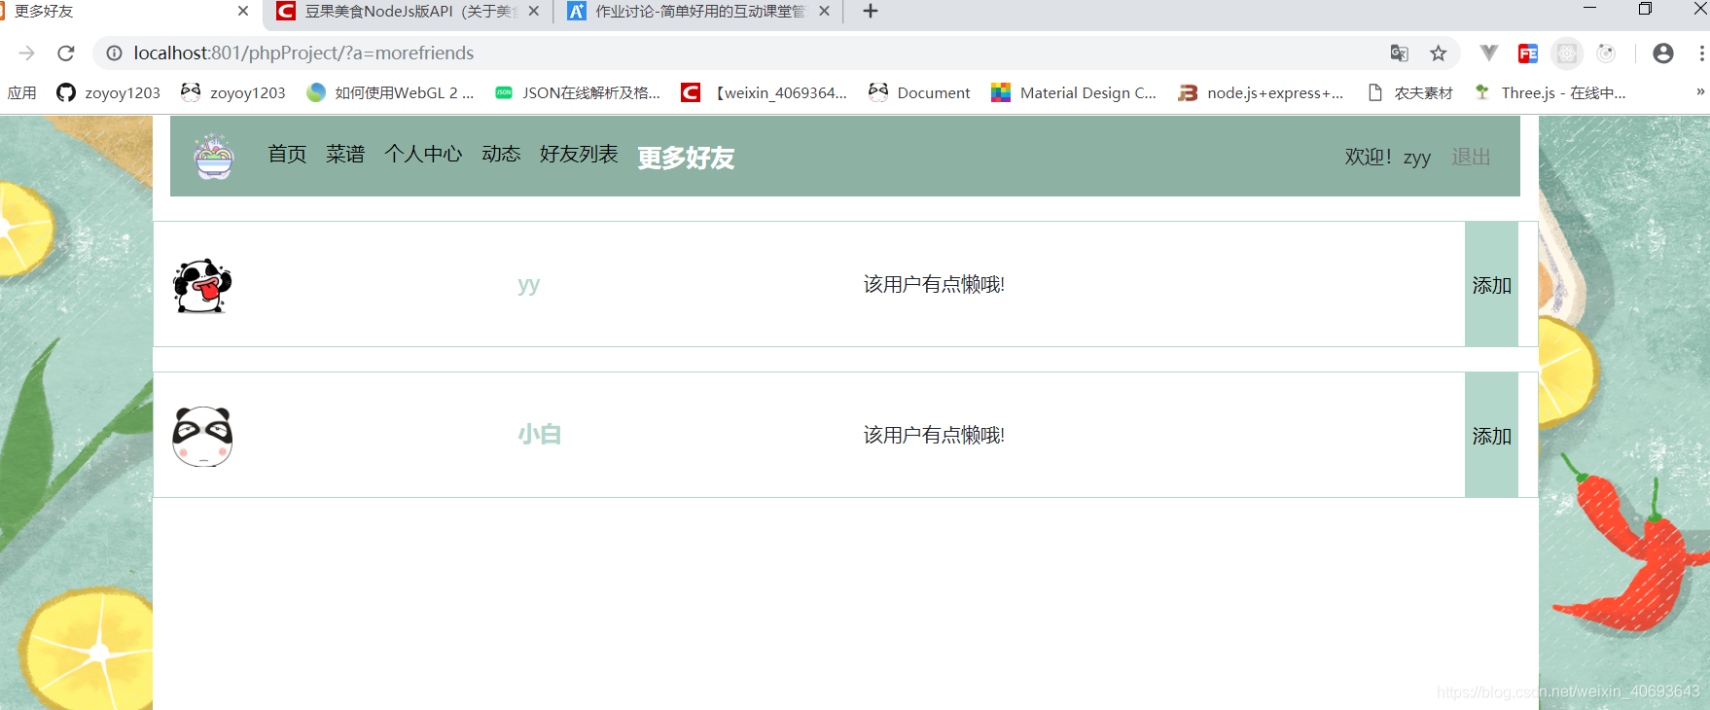
Task: Click the translate page icon
Action: (x=1399, y=53)
